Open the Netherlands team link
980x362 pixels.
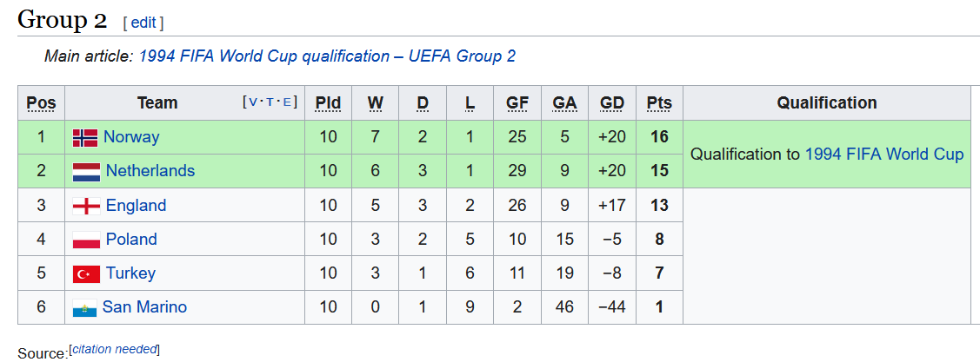150,170
